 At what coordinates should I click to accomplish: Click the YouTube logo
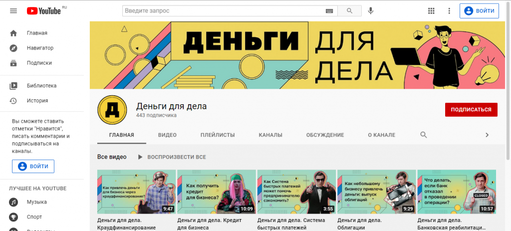pyautogui.click(x=44, y=11)
